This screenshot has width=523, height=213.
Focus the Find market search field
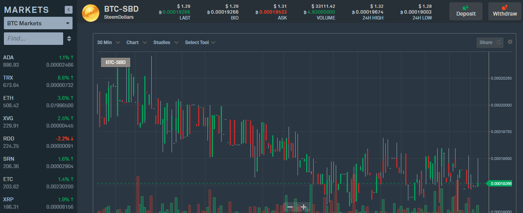34,39
